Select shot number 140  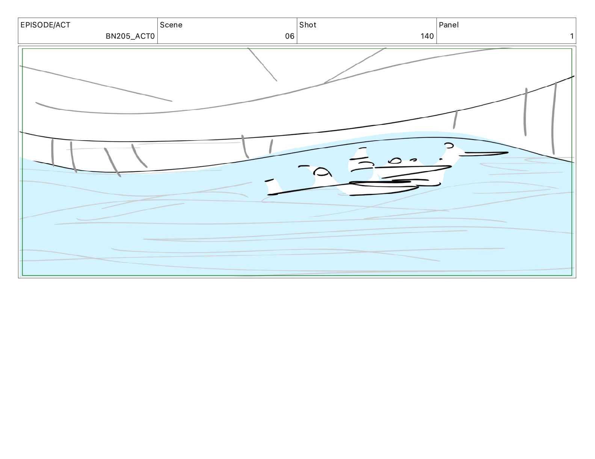coord(427,36)
